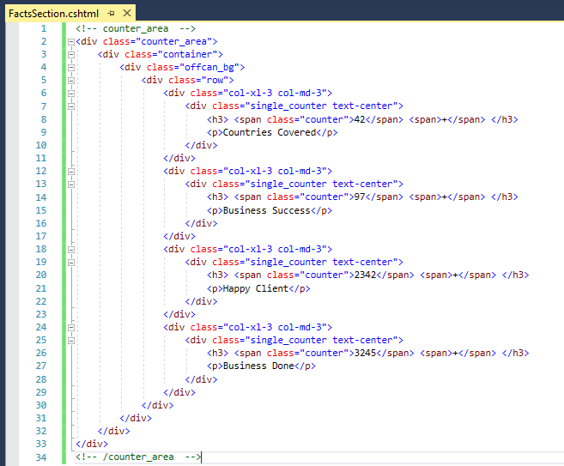This screenshot has height=466, width=564.
Task: Click on 'Business Done' paragraph text
Action: [258, 366]
